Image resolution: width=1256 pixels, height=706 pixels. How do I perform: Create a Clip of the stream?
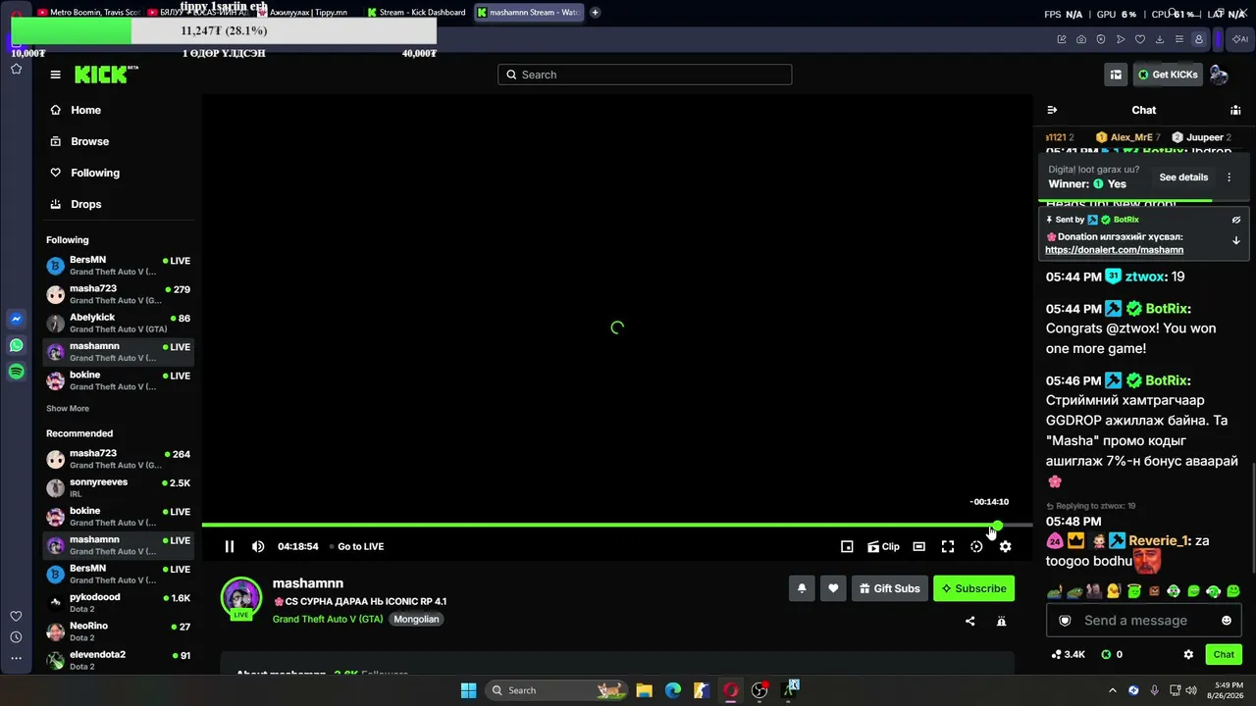coord(883,546)
